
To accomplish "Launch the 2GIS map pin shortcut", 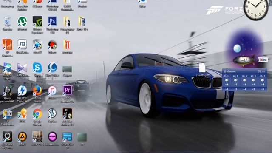I will [x=22, y=114].
